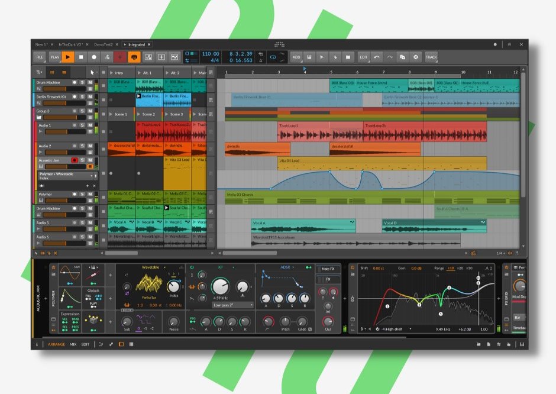
Task: Open the Low-pass filter type dropdown
Action: coord(234,305)
